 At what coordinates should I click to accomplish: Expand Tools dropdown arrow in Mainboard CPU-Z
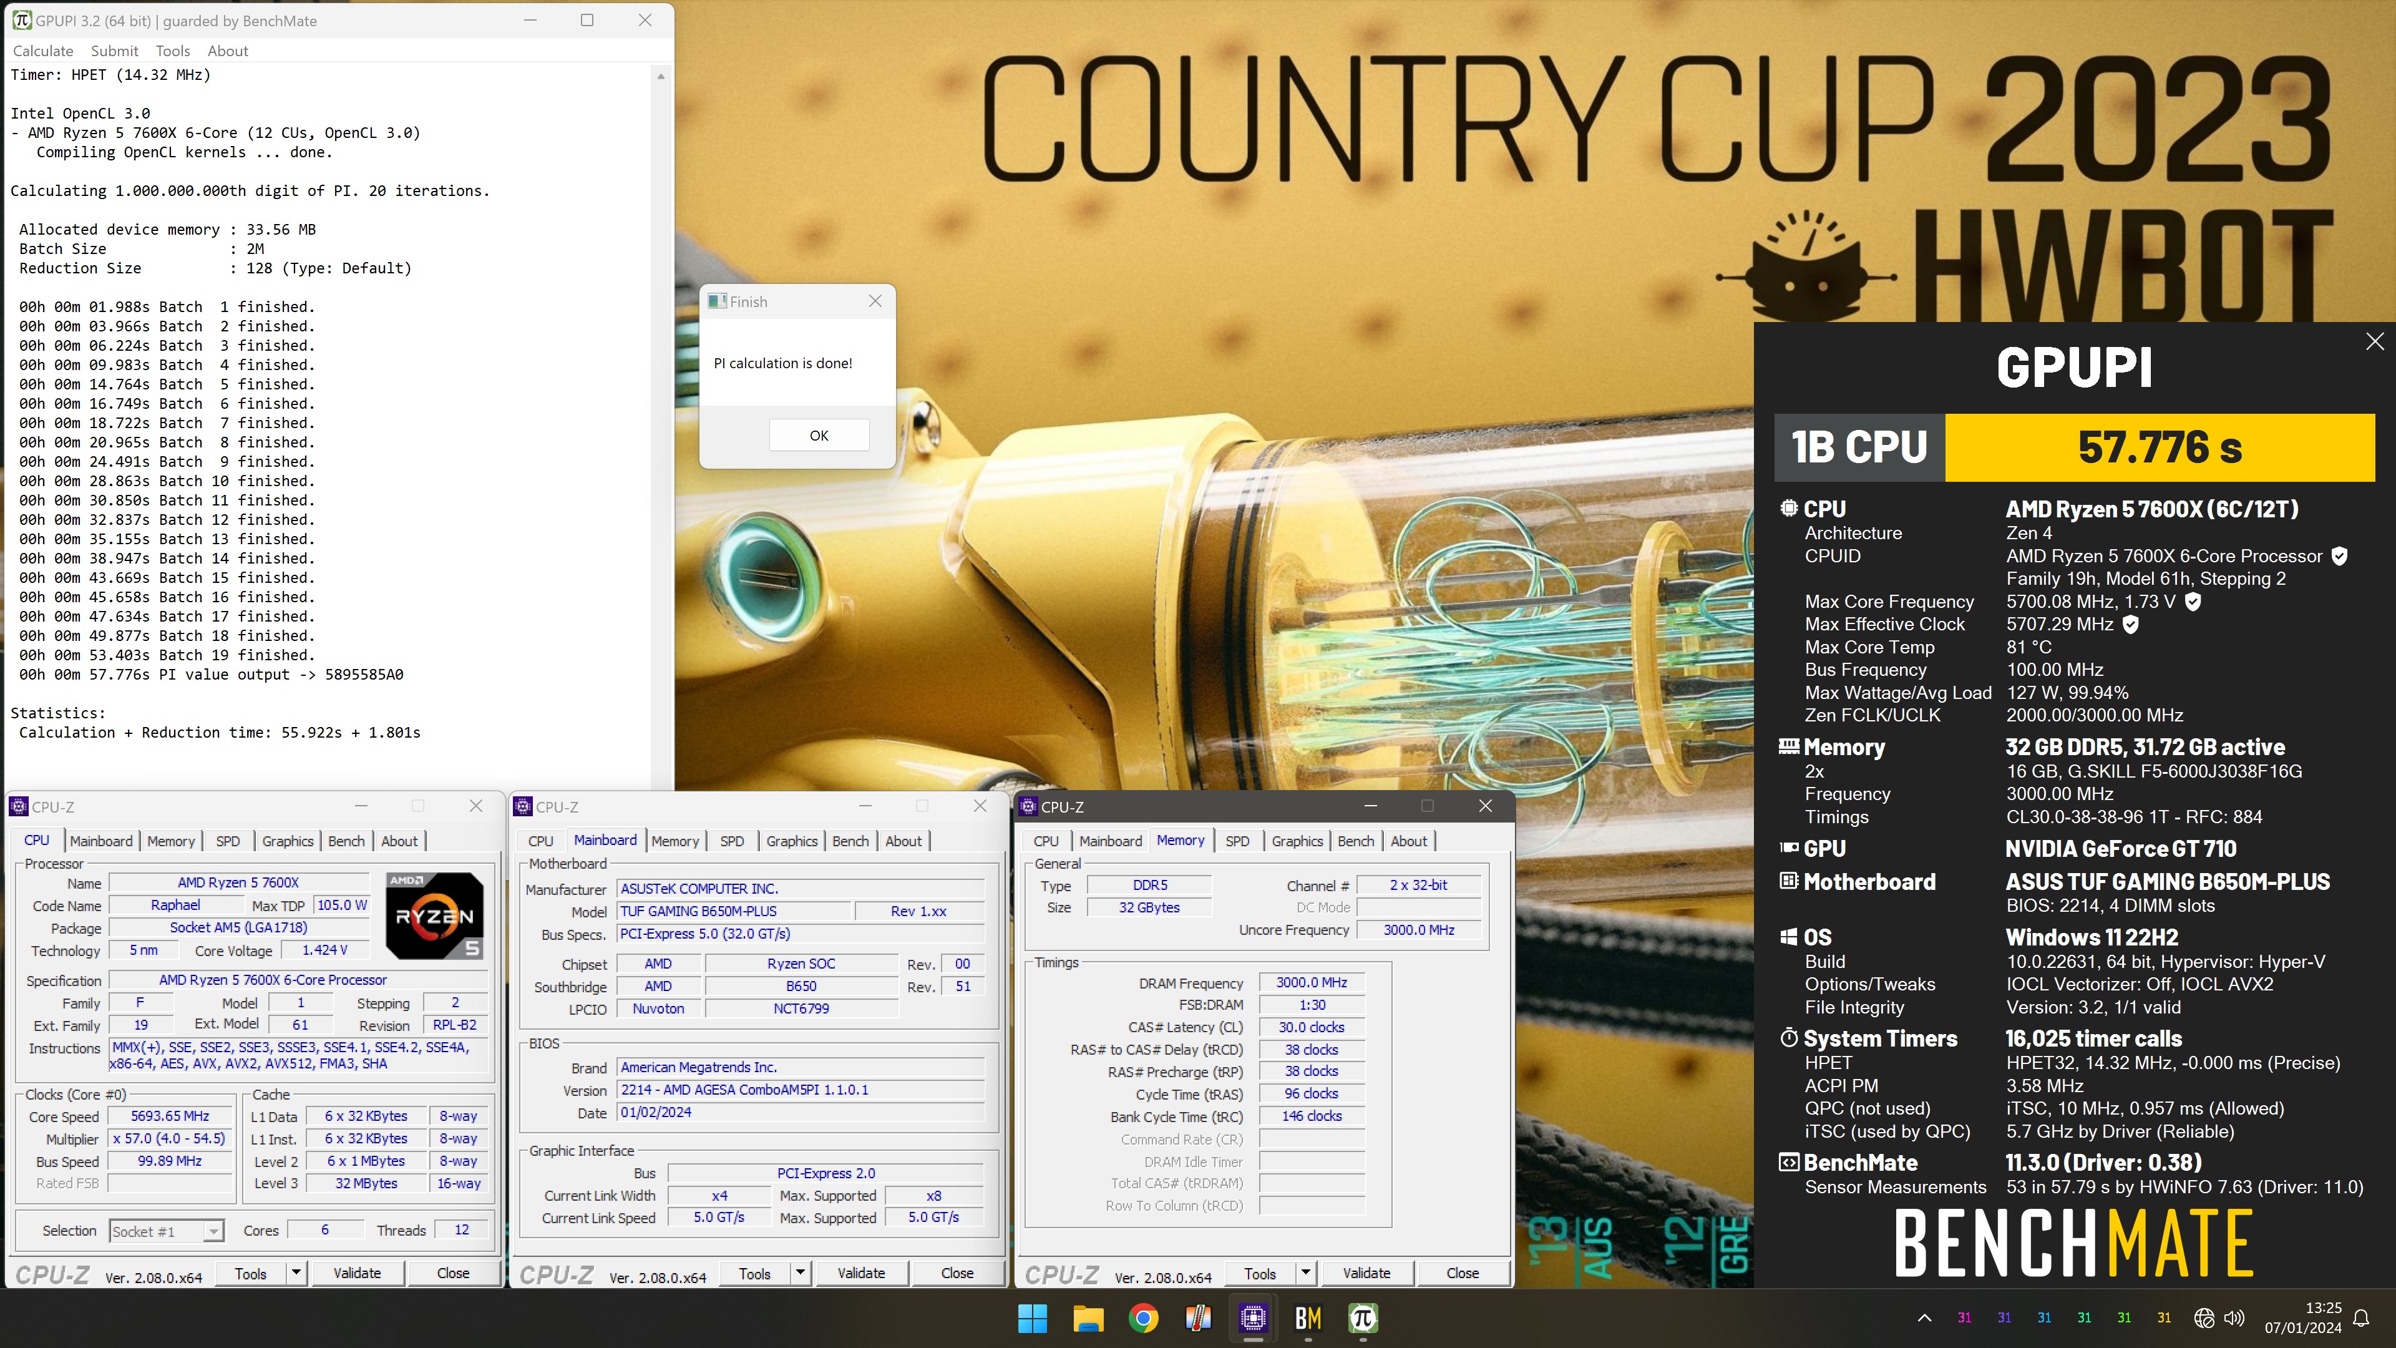pyautogui.click(x=801, y=1272)
